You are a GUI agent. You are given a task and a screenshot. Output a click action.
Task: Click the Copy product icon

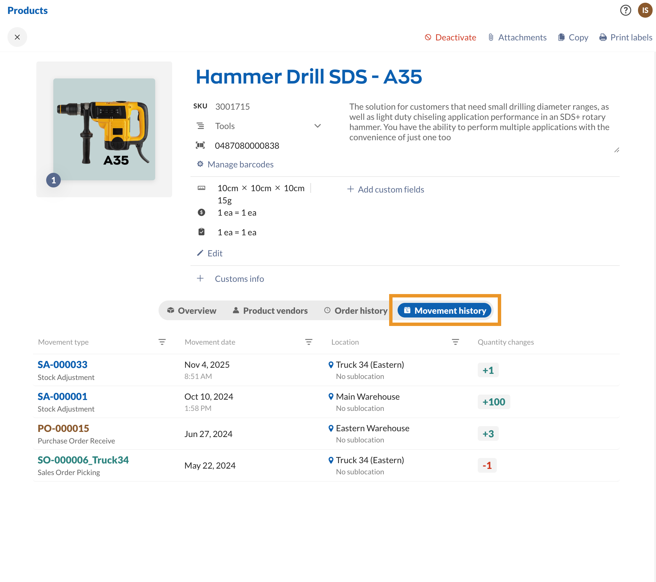(x=561, y=37)
